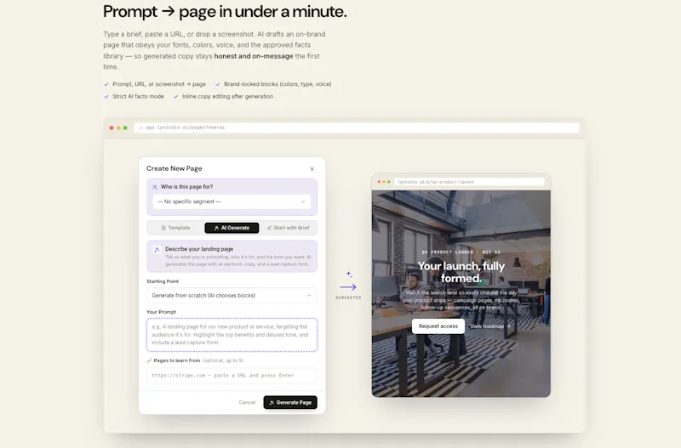
Task: Click the app.lpstudio.ai address bar
Action: 357,128
